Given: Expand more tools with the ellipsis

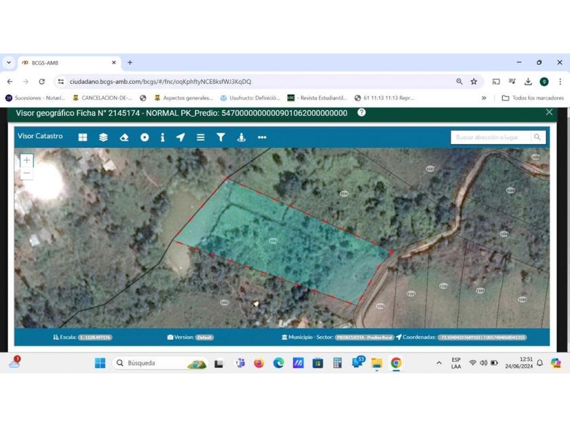Looking at the screenshot, I should pos(262,137).
